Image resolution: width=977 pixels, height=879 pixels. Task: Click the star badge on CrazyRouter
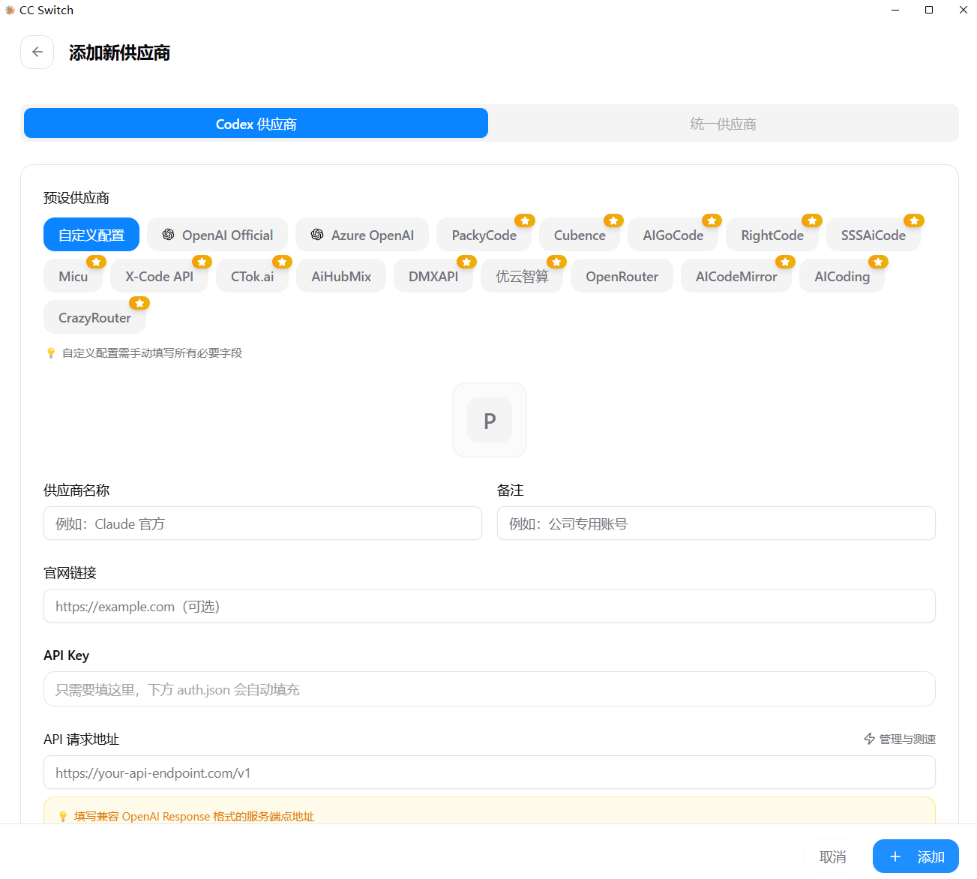pos(139,303)
